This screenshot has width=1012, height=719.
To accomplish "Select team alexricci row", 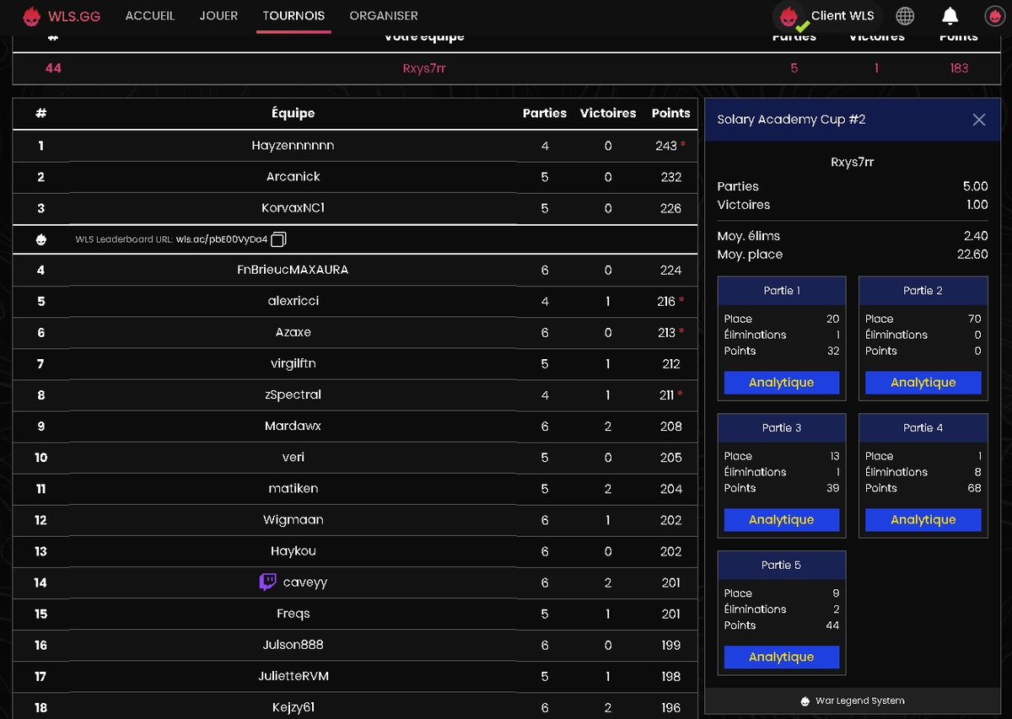I will click(x=355, y=301).
